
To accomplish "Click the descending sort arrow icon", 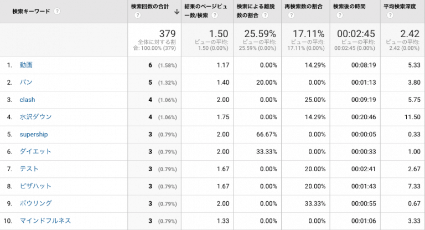I will click(x=177, y=12).
